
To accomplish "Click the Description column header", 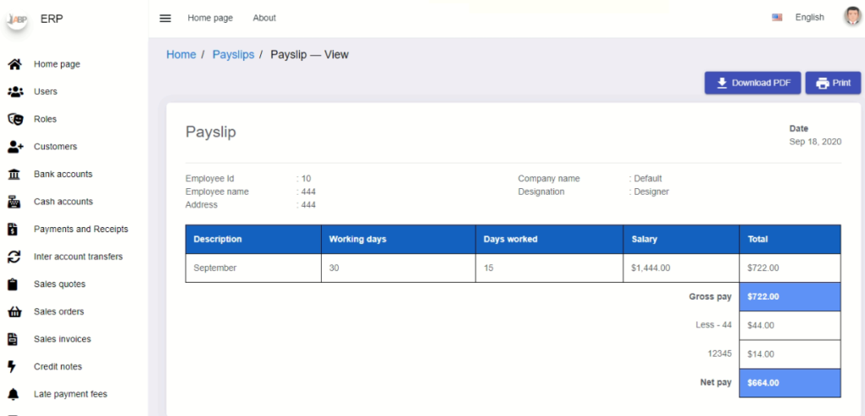I will pos(253,239).
